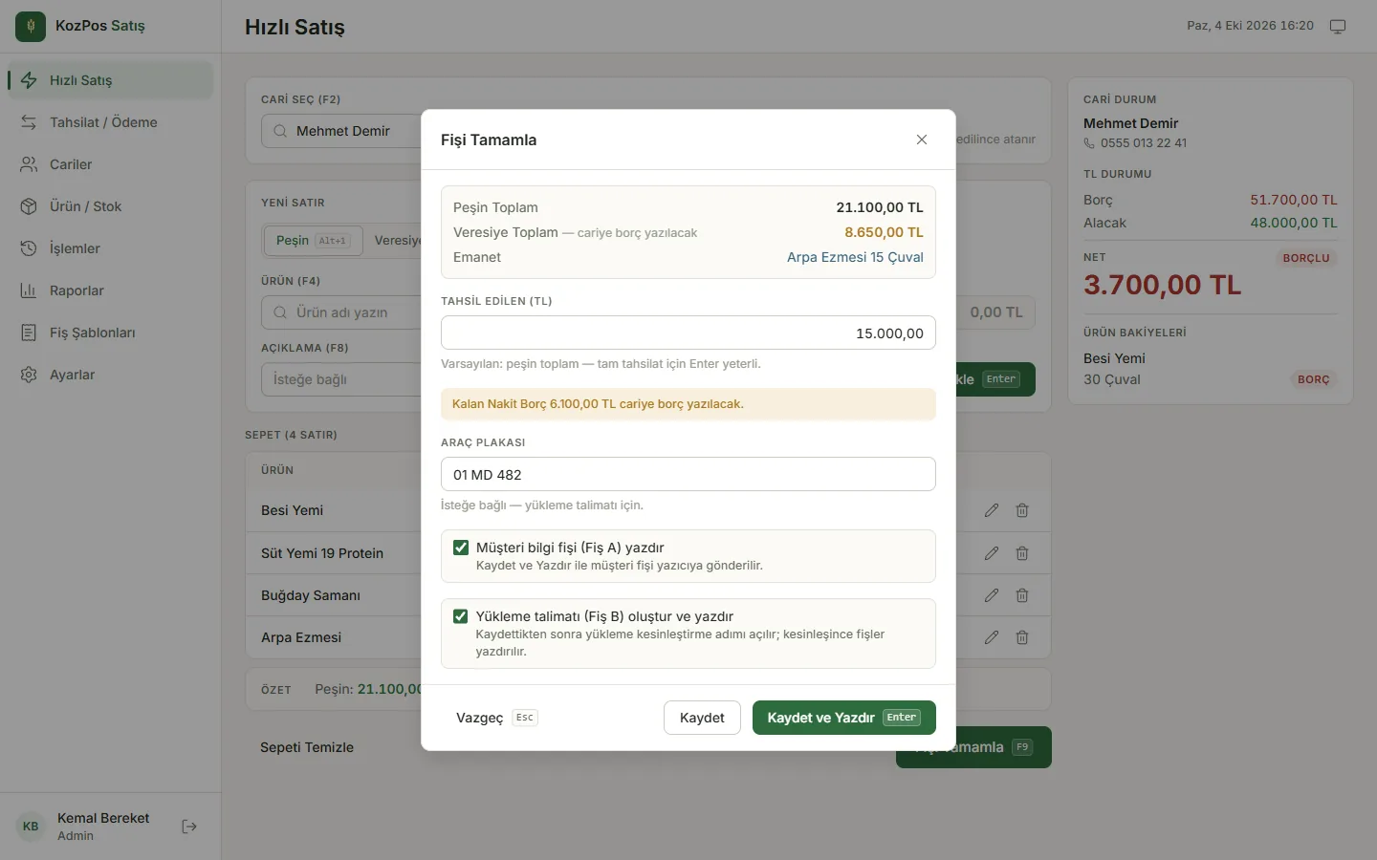The width and height of the screenshot is (1377, 860).
Task: Click the Kalan Nakit Borç warning message
Action: click(688, 404)
